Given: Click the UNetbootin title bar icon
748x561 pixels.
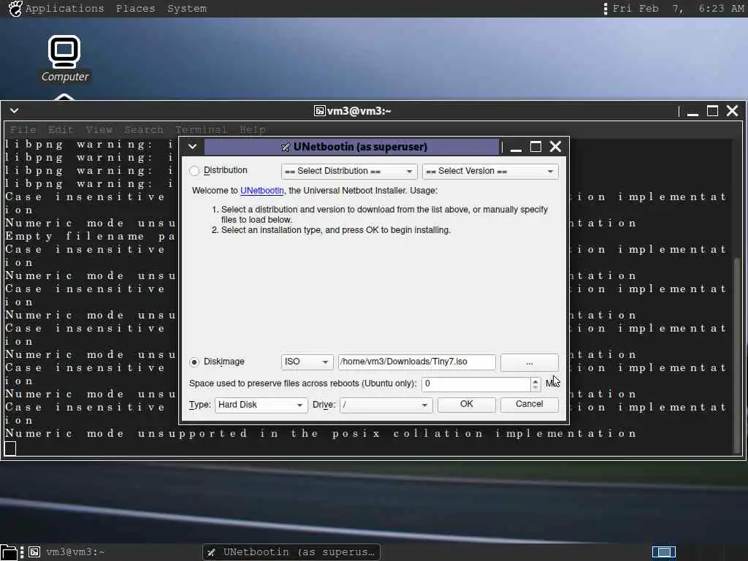Looking at the screenshot, I should (x=286, y=147).
